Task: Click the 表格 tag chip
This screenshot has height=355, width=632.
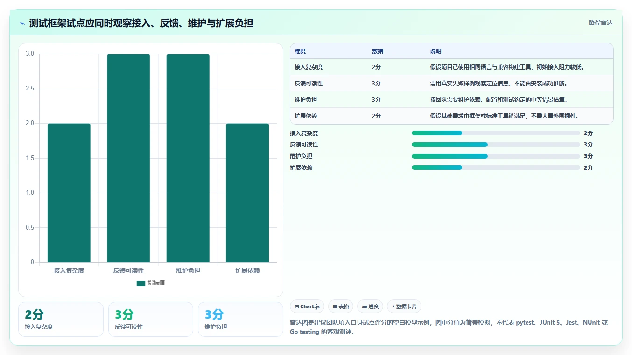Action: click(x=341, y=306)
